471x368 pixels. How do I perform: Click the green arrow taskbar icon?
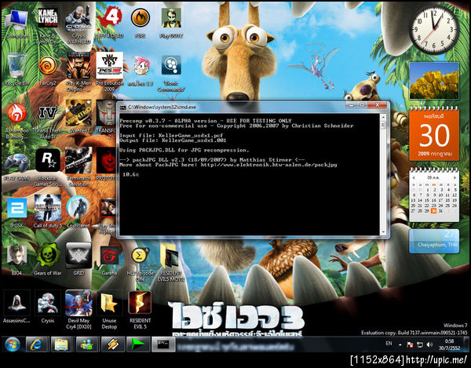pyautogui.click(x=137, y=344)
